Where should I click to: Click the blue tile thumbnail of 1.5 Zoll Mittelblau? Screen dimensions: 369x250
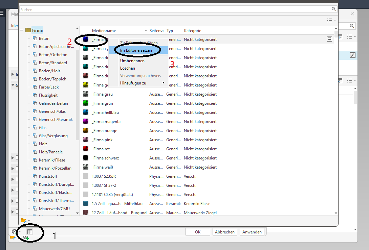coord(86,203)
